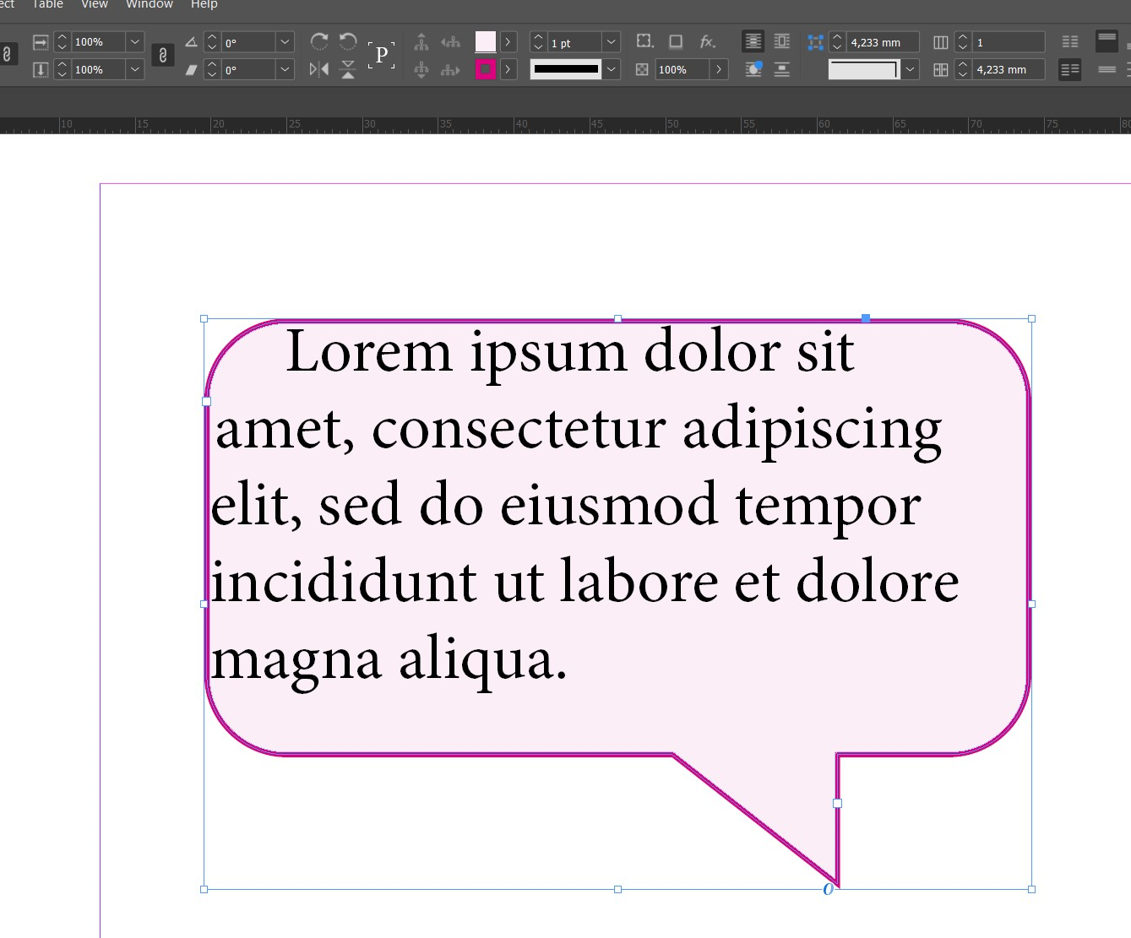Rotate the object 90° counter-clockwise
Viewport: 1131px width, 938px height.
coord(348,41)
